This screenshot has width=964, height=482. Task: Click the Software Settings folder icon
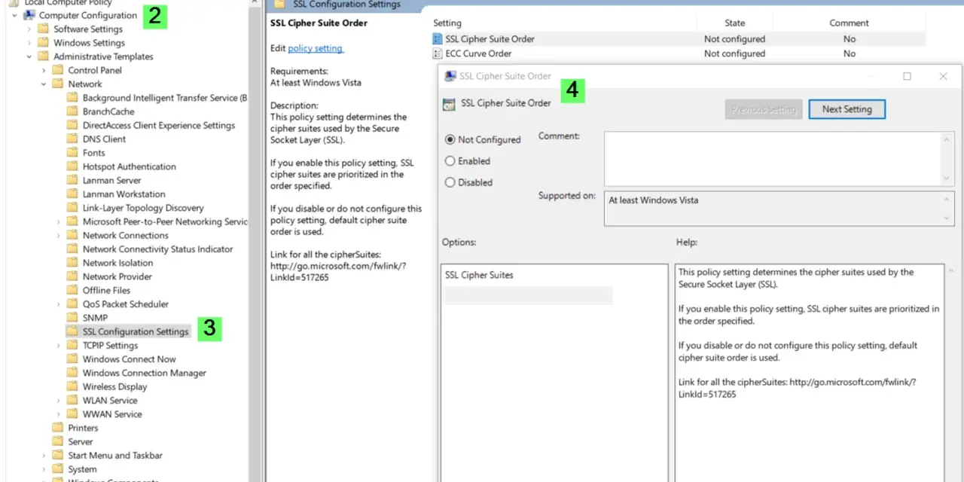point(44,29)
